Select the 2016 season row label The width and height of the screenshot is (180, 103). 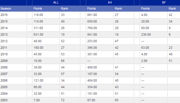pyautogui.click(x=4, y=15)
